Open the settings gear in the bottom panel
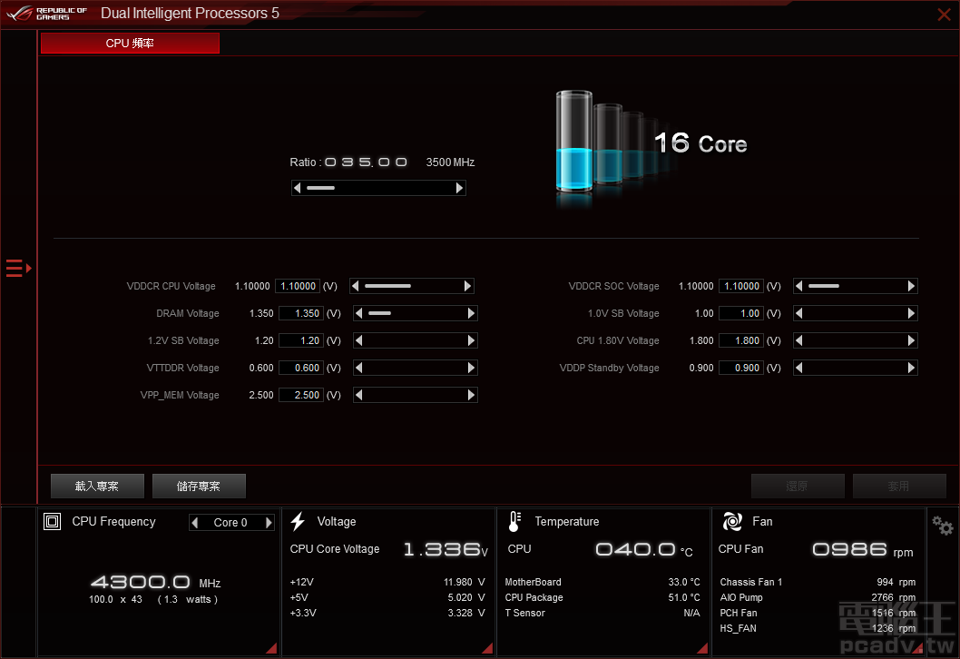 pyautogui.click(x=941, y=524)
